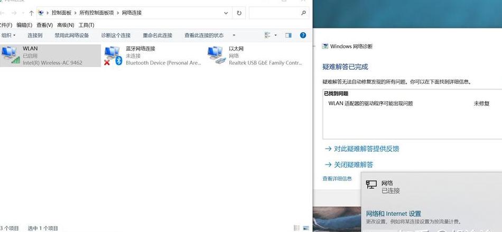Go up one folder level
This screenshot has height=232, width=502.
point(31,13)
